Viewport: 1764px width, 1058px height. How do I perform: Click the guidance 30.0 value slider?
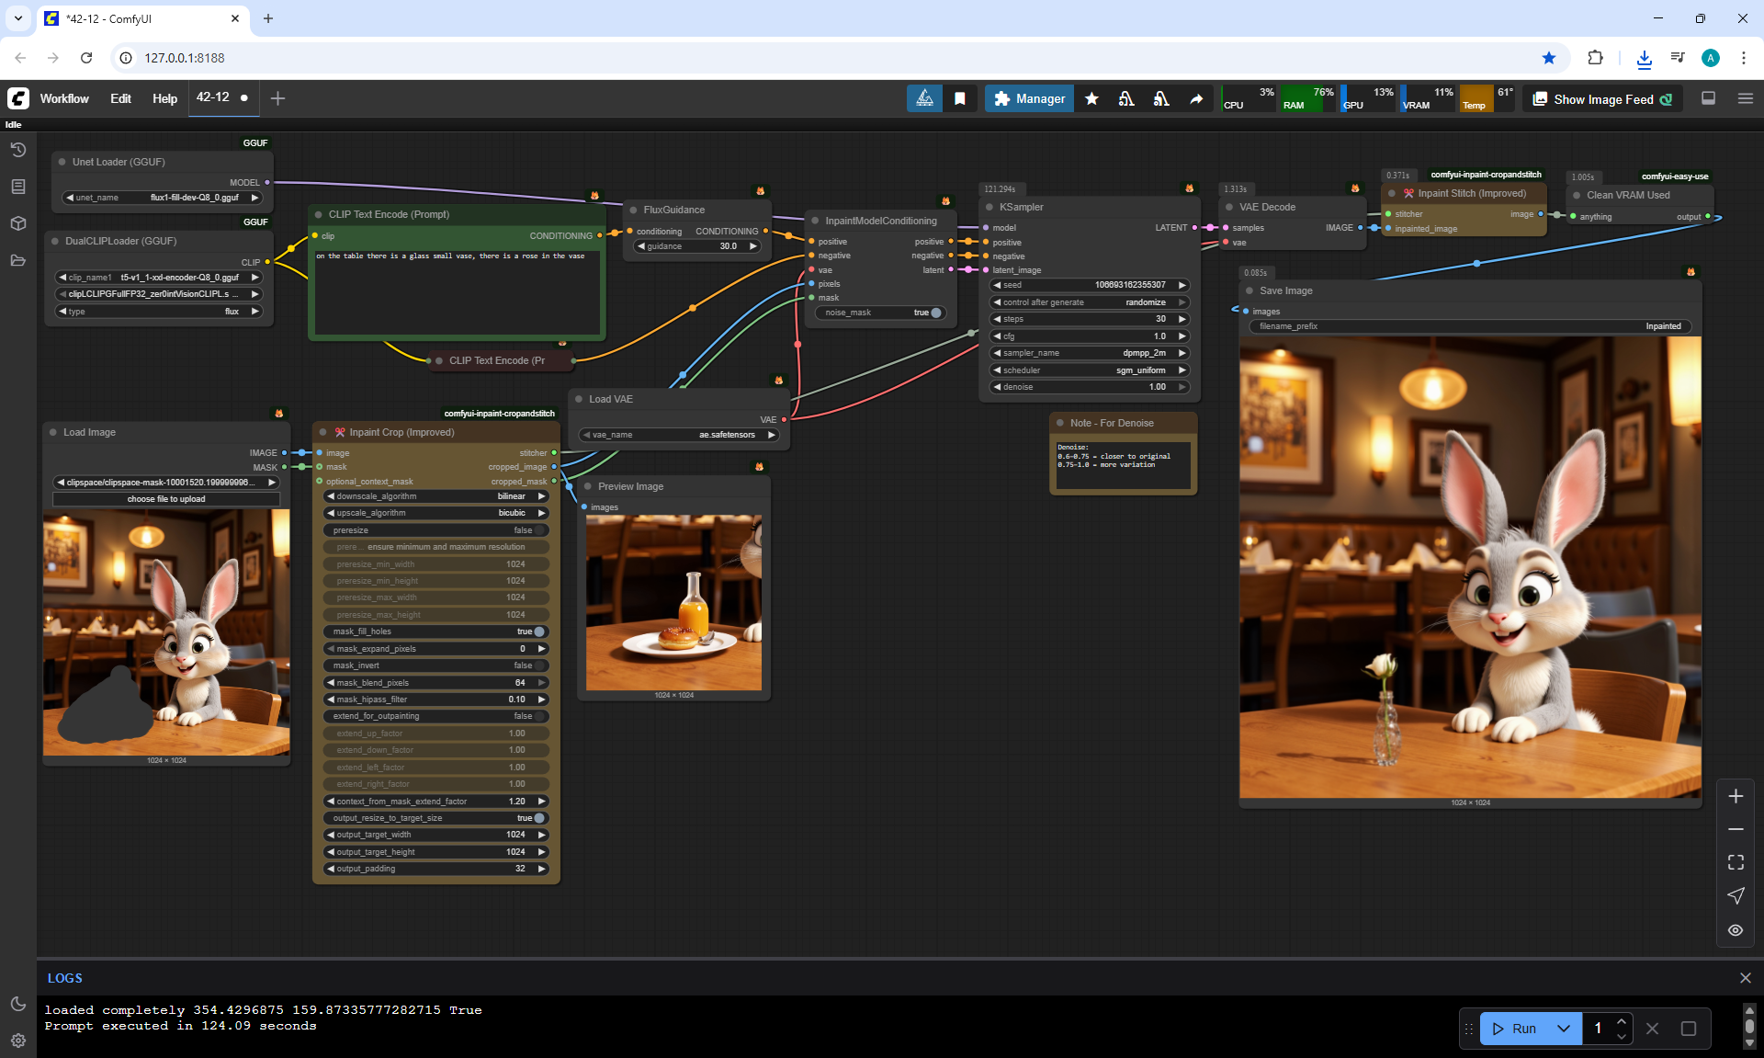698,246
